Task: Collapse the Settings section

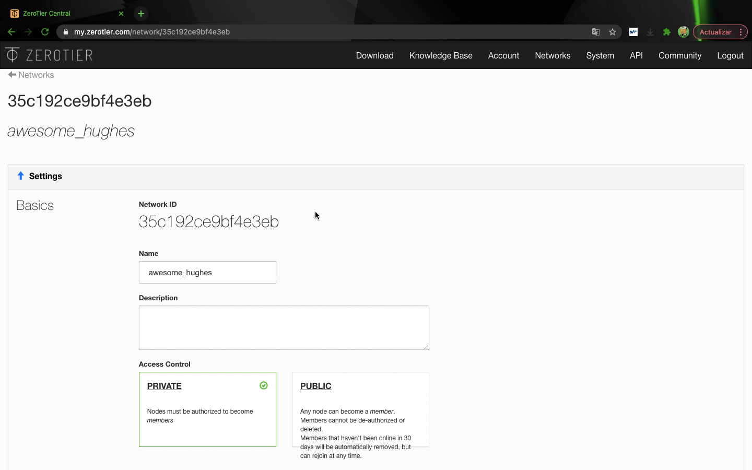Action: [40, 177]
